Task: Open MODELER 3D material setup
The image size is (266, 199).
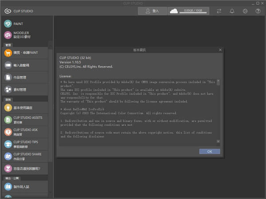Action: [22, 35]
